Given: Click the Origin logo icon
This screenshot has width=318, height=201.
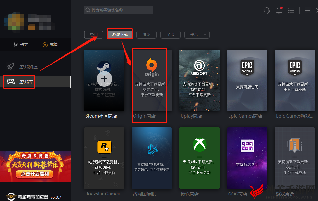Looking at the screenshot, I should 152,65.
